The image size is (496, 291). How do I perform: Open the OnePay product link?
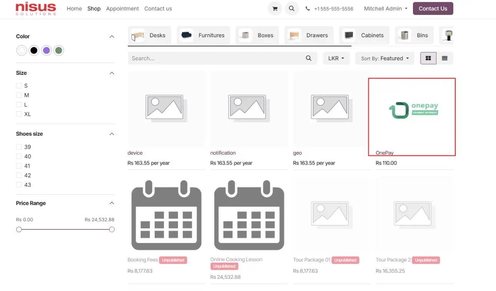(x=384, y=153)
